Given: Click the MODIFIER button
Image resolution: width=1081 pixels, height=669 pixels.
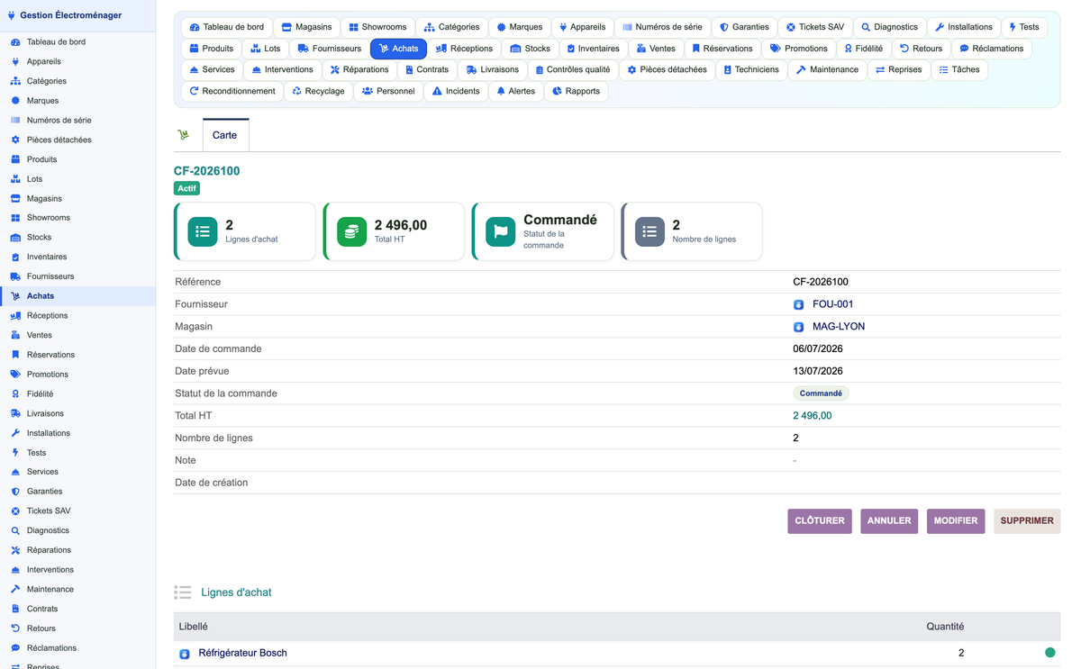Looking at the screenshot, I should point(956,521).
